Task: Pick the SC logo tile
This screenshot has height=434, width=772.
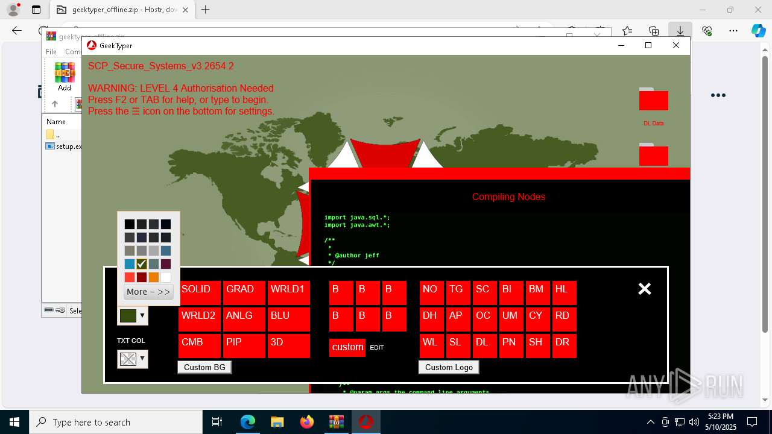Action: [484, 292]
